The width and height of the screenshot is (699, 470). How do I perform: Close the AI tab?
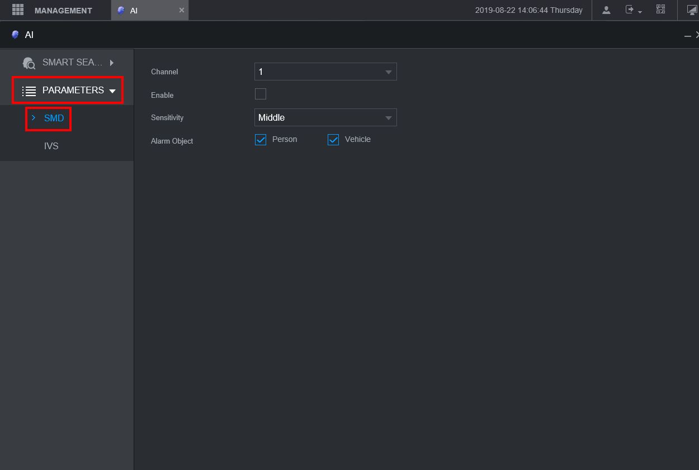(181, 10)
